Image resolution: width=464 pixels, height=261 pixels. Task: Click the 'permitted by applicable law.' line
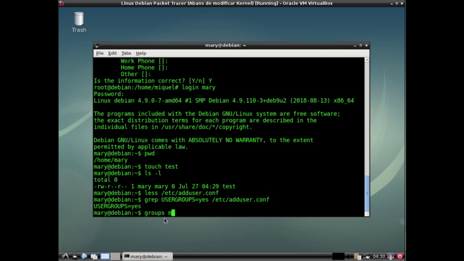[141, 147]
